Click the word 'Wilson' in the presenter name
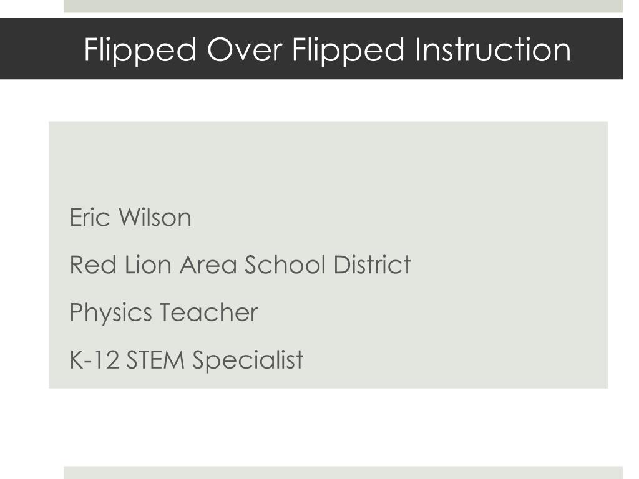Viewport: 639px width, 479px height. coord(155,217)
